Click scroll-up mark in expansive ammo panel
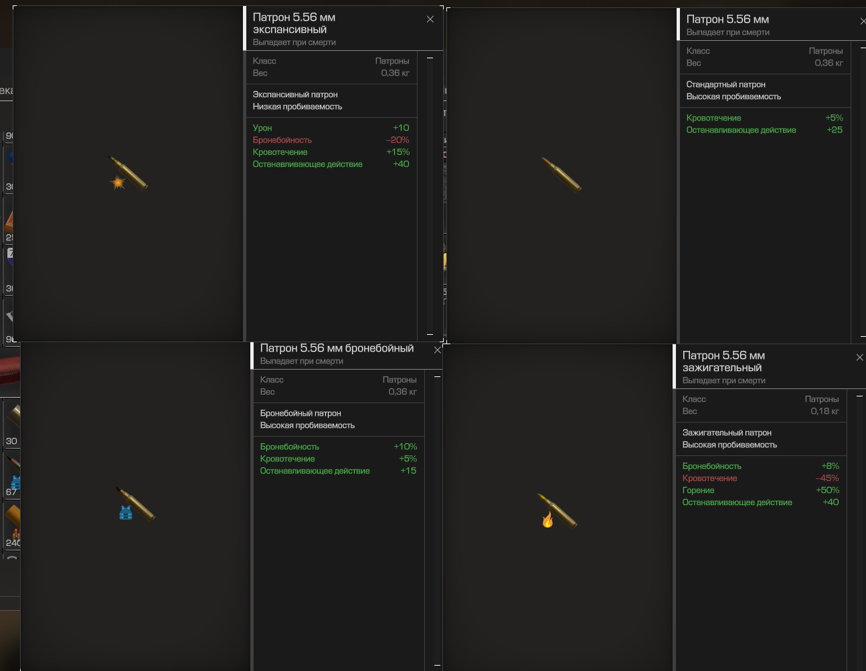Screen dimensions: 866x671 tap(430, 58)
